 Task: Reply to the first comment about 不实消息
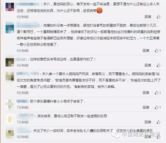point(148,17)
